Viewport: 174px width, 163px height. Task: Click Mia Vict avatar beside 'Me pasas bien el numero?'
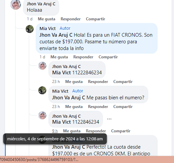[x=42, y=90]
